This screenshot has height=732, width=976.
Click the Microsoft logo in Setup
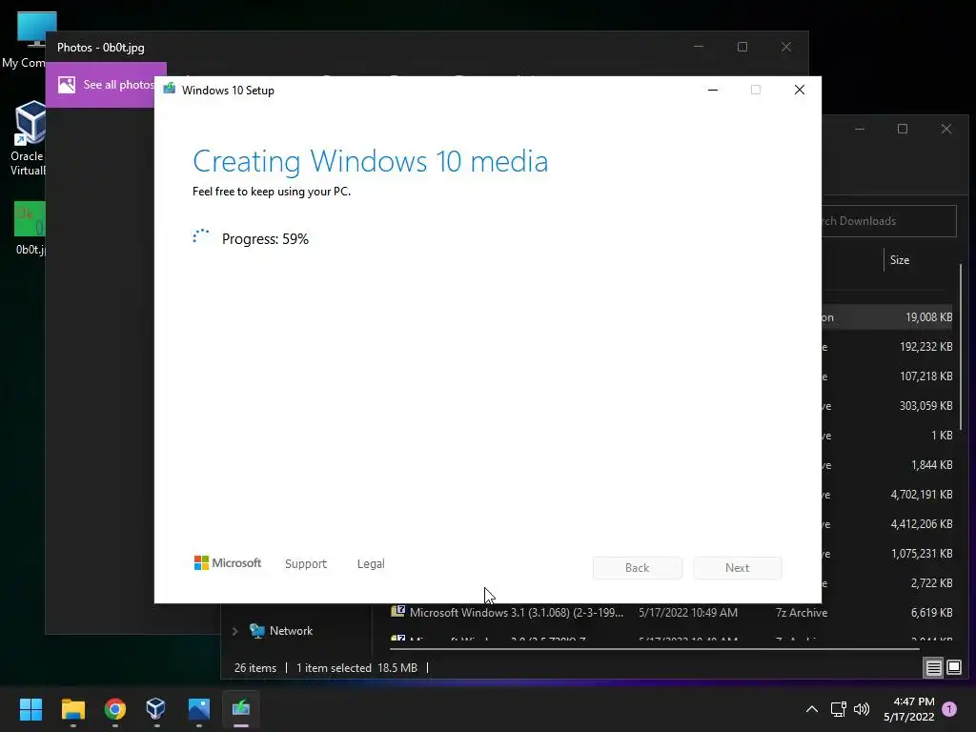pyautogui.click(x=228, y=563)
